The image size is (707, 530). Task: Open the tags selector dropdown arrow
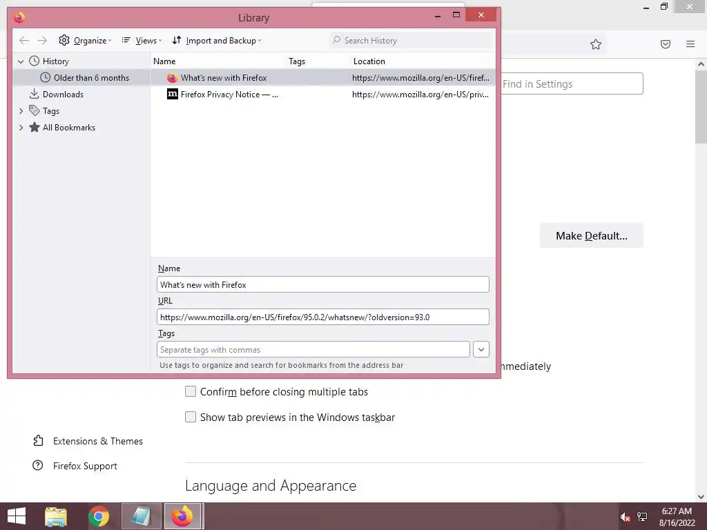point(481,349)
